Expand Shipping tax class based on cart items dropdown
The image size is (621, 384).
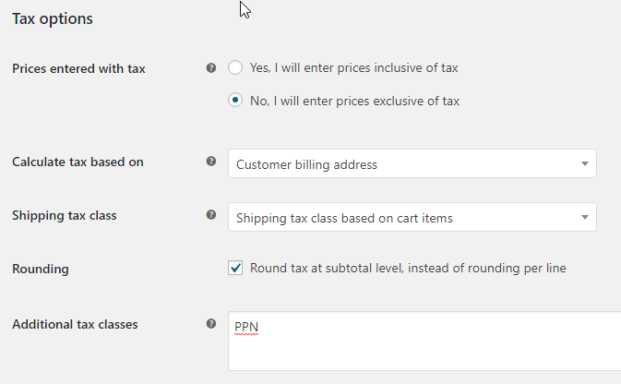(x=412, y=217)
